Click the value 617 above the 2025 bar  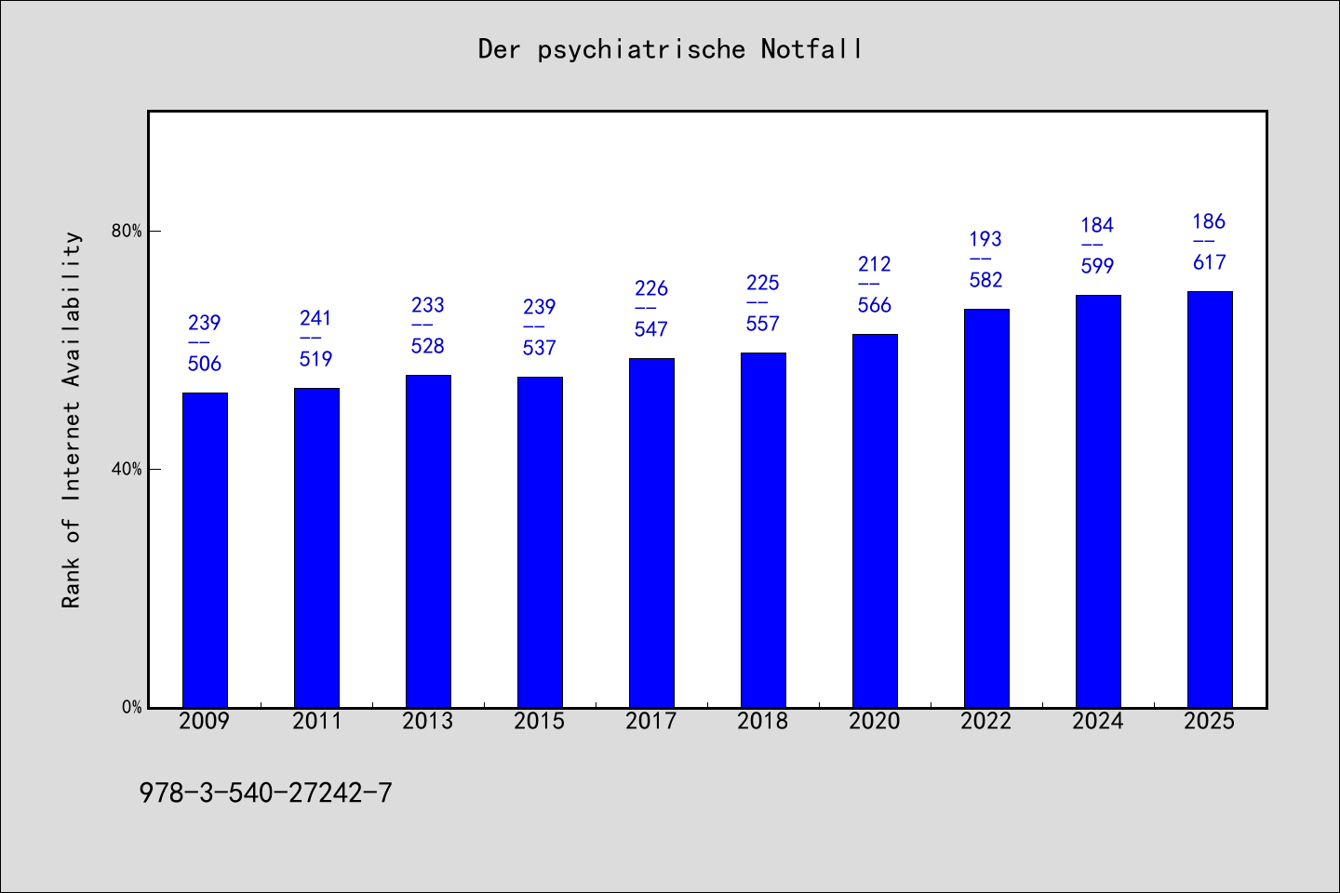pyautogui.click(x=1210, y=262)
